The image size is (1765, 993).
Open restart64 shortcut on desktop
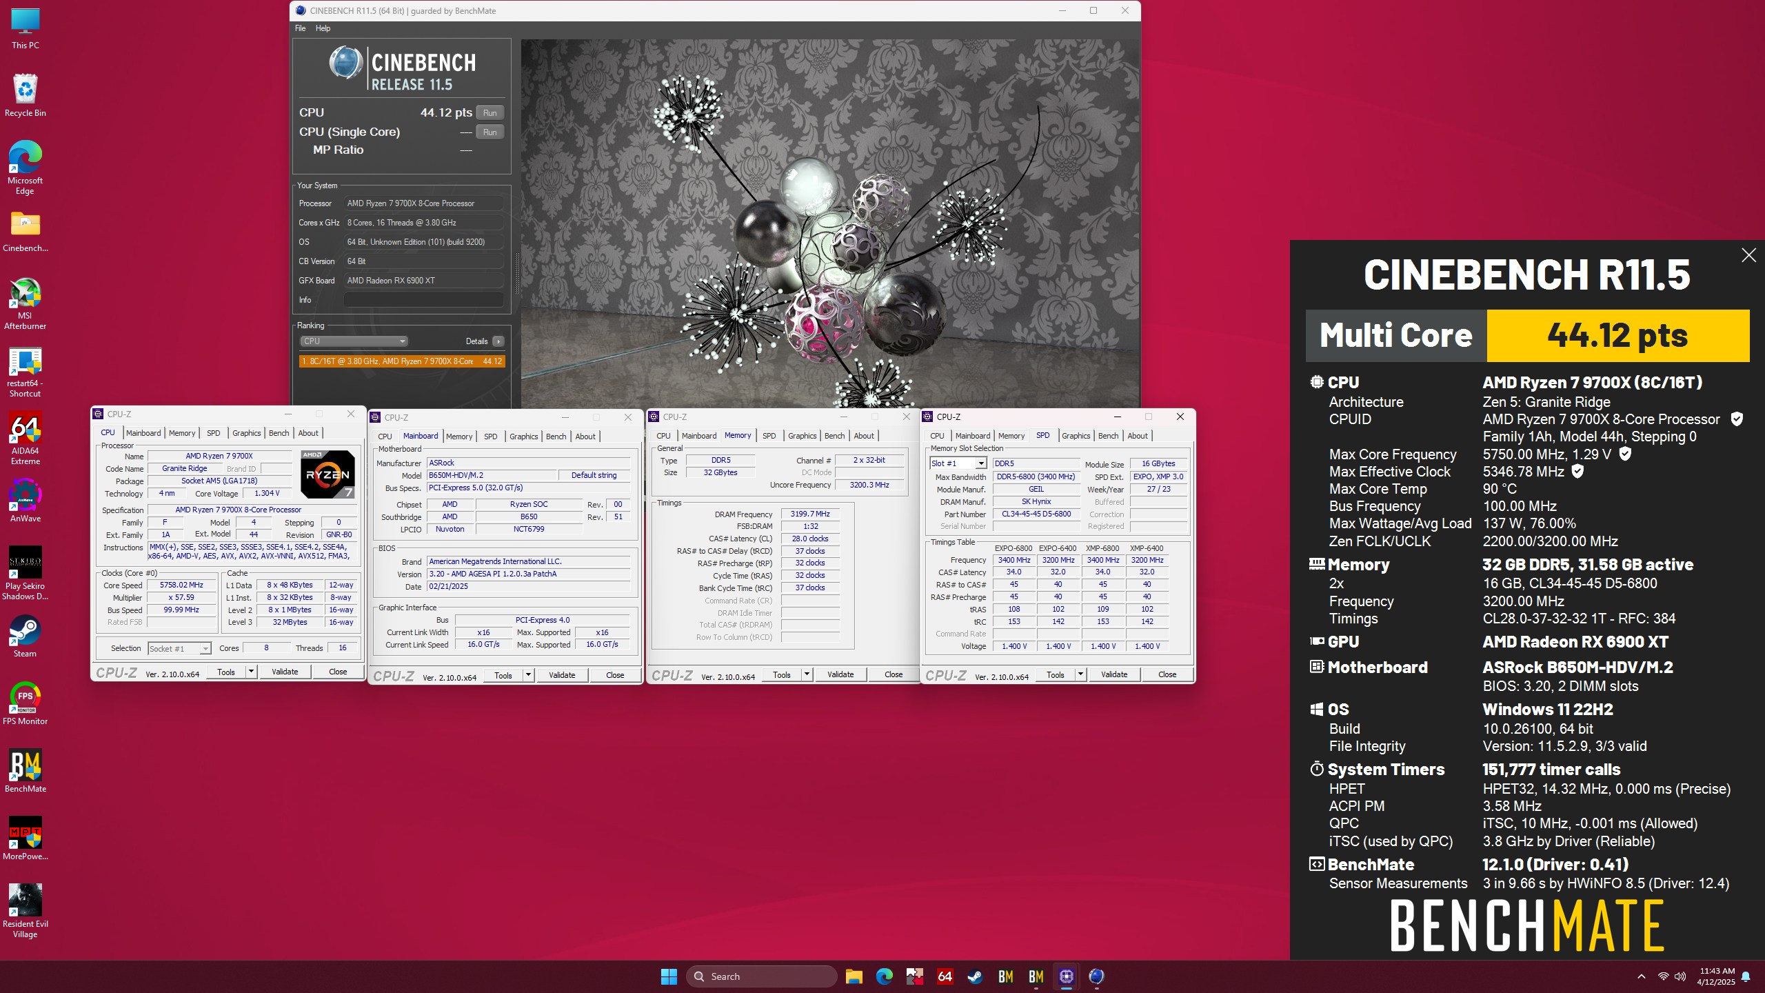click(26, 371)
